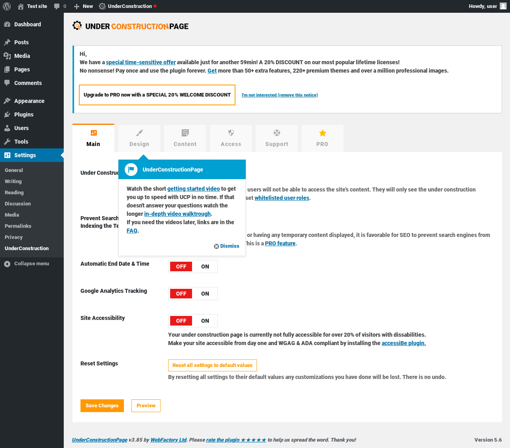Click the Posts pushpin icon
The width and height of the screenshot is (510, 448).
pos(7,42)
